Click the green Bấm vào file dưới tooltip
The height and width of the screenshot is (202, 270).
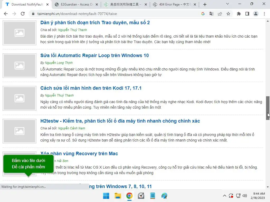click(x=28, y=164)
